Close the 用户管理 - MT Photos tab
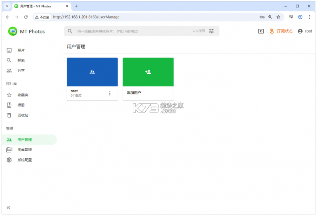317x216 pixels. [x=67, y=6]
